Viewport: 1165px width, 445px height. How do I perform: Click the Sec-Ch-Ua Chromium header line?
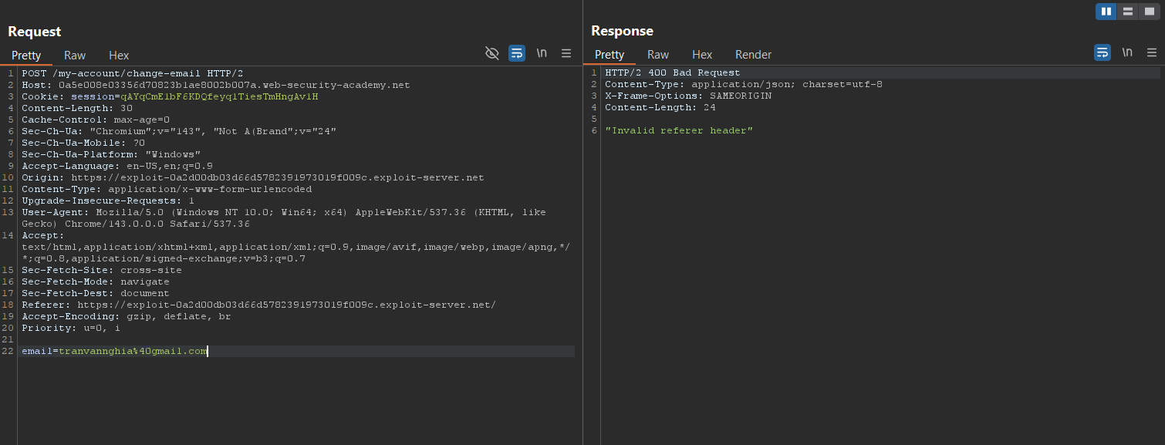(x=179, y=131)
